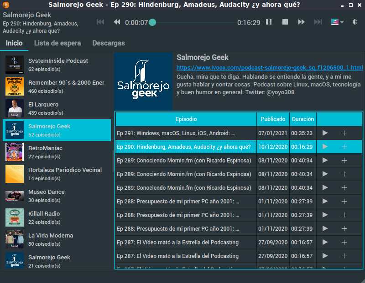365x283 pixels.
Task: Skip to the next track
Action: [318, 22]
